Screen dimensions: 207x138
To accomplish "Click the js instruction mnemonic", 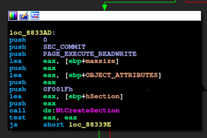I will click(13, 124).
